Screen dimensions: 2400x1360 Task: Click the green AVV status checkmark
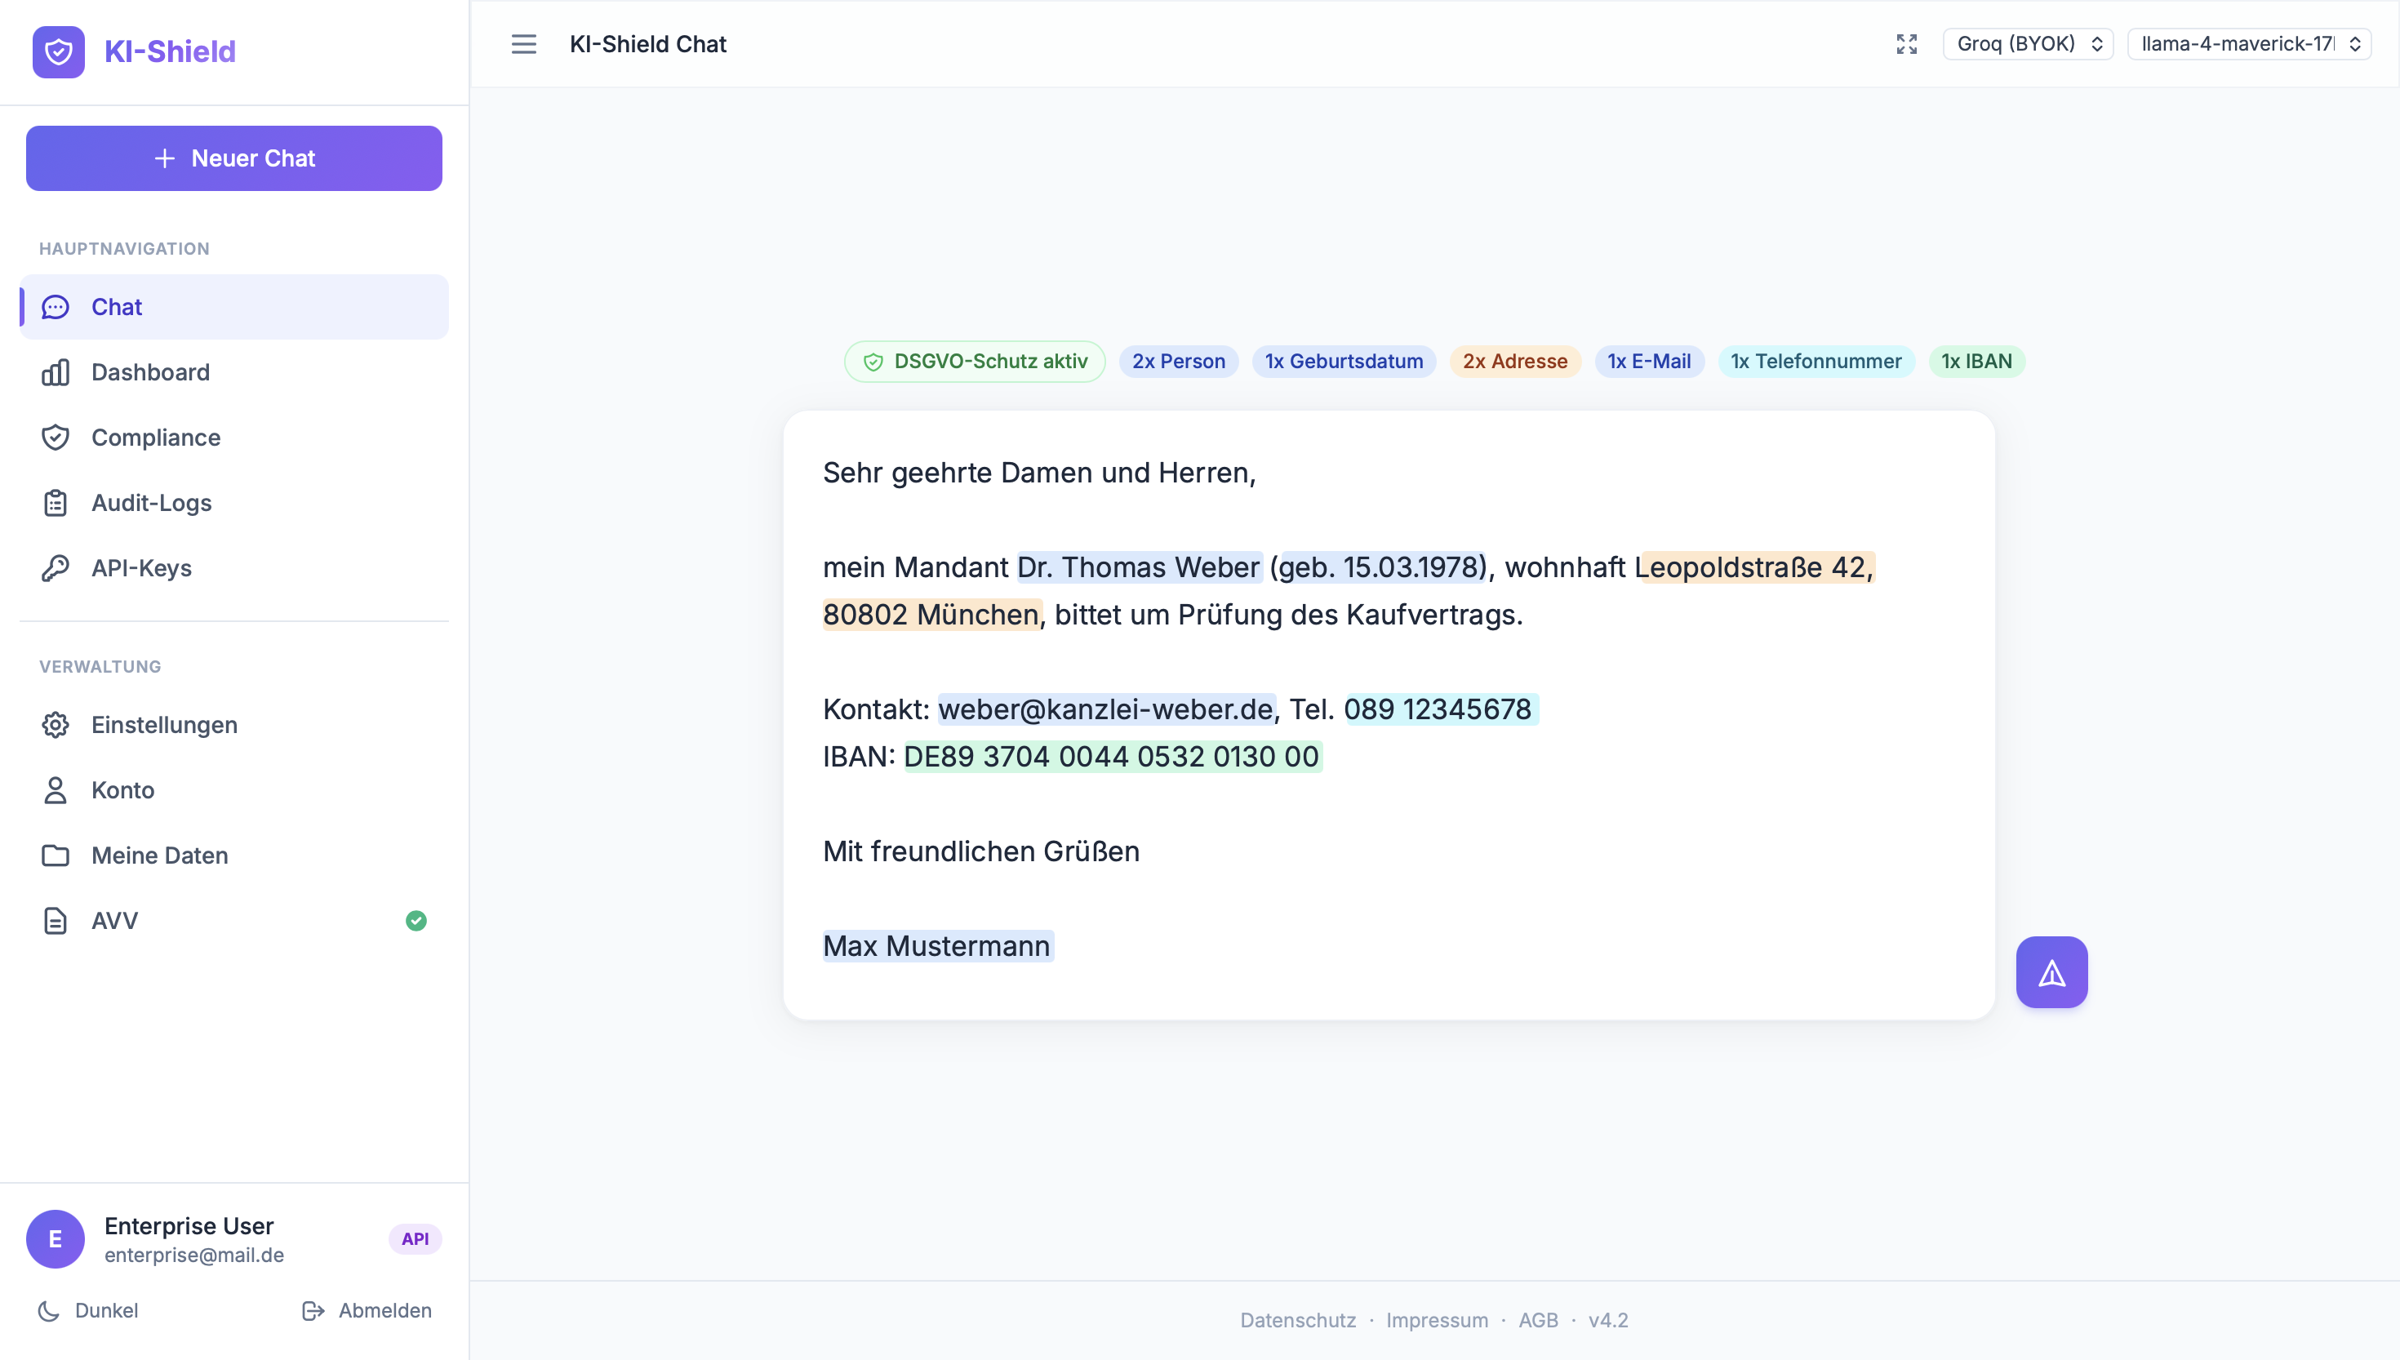(416, 921)
